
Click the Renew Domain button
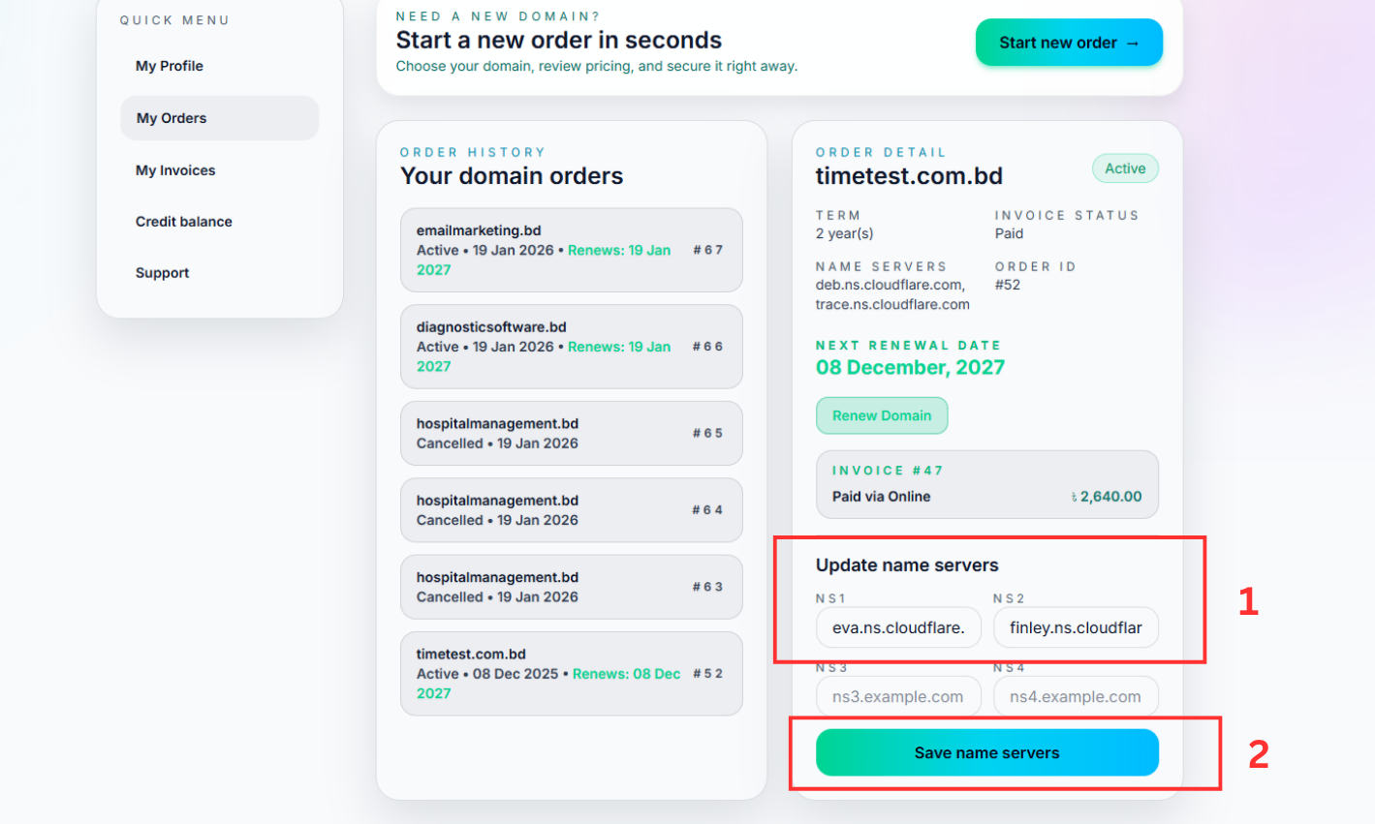click(882, 414)
